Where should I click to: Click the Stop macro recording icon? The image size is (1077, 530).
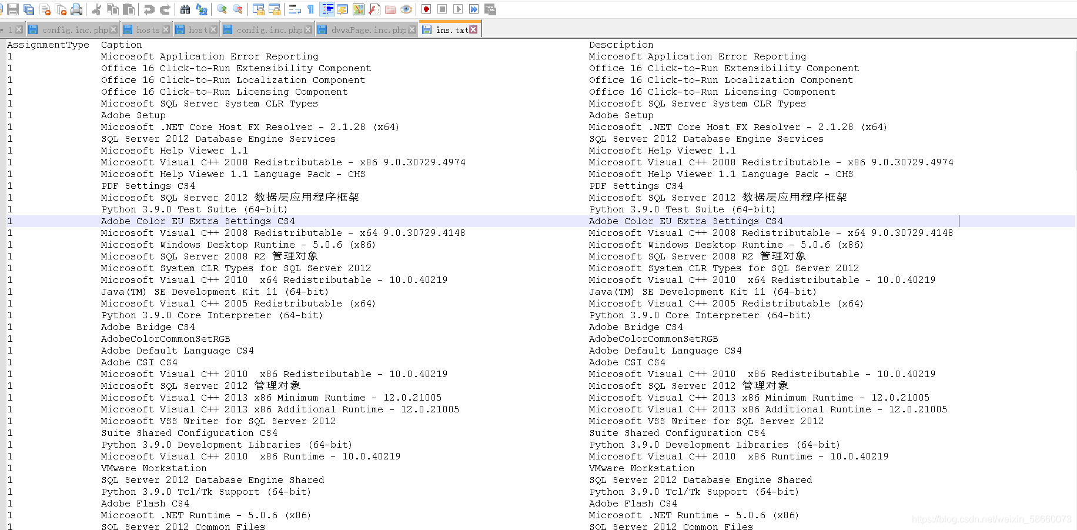point(442,9)
